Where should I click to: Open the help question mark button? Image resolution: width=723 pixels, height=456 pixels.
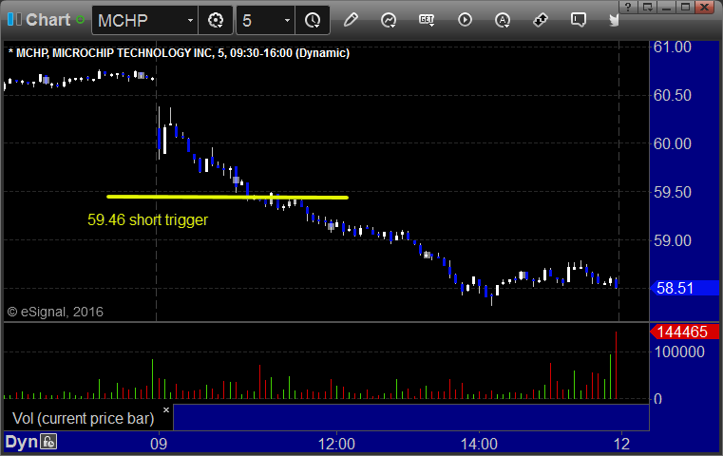pos(628,7)
